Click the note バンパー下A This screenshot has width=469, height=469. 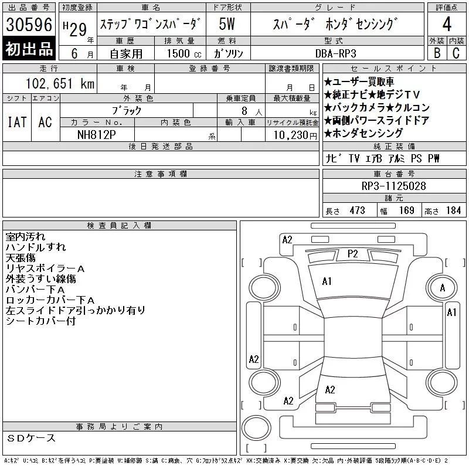[35, 289]
